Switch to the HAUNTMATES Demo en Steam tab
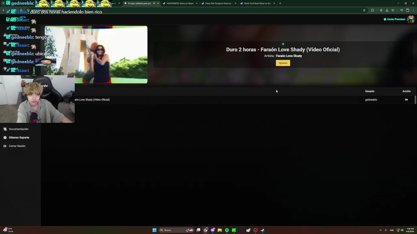 (180, 3)
